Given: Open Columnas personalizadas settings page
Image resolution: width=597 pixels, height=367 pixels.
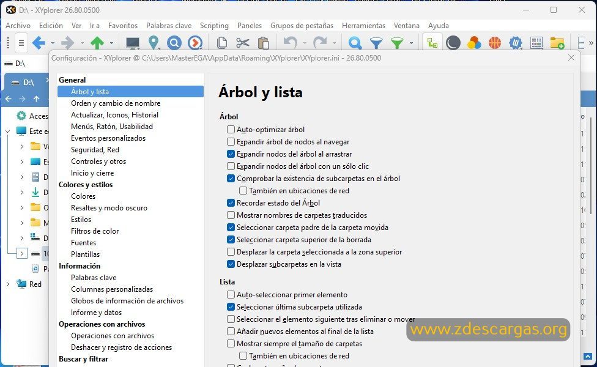Looking at the screenshot, I should (x=112, y=289).
